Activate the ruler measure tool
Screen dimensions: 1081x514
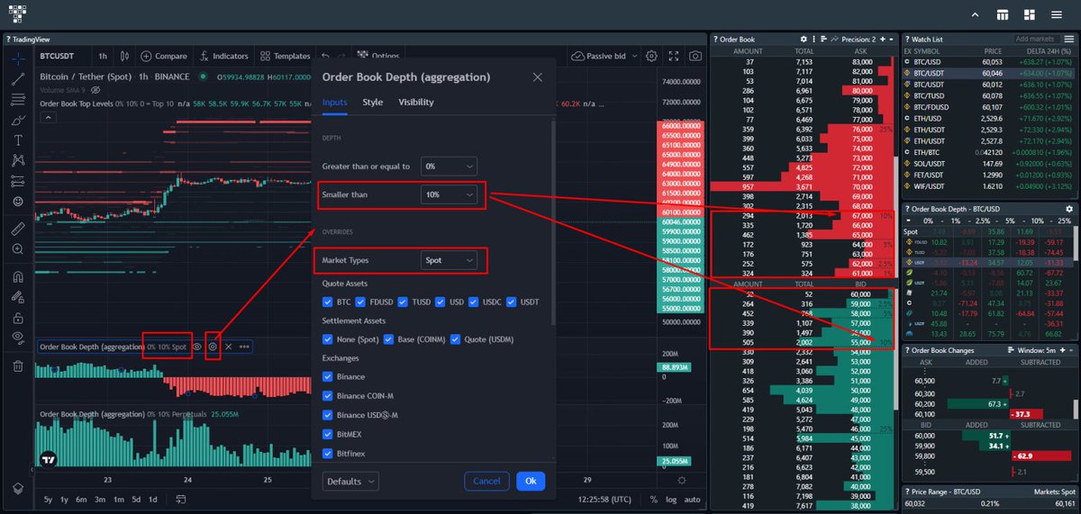pos(18,228)
